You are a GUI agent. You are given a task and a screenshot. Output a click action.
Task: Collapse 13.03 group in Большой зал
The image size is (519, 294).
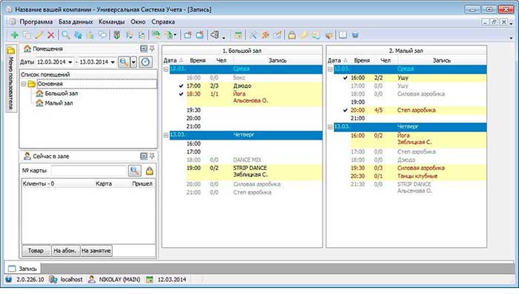click(x=166, y=135)
